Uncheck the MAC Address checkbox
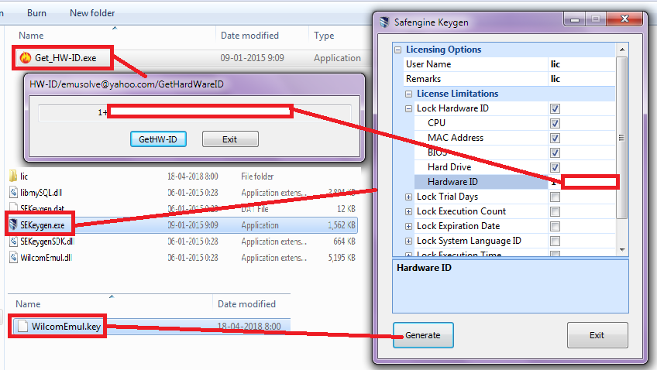657x370 pixels. click(556, 138)
